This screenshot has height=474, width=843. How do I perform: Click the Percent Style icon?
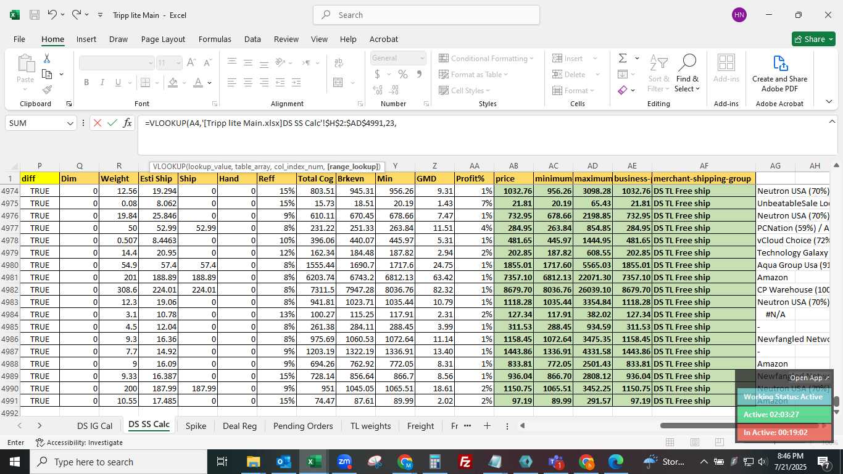tap(402, 74)
